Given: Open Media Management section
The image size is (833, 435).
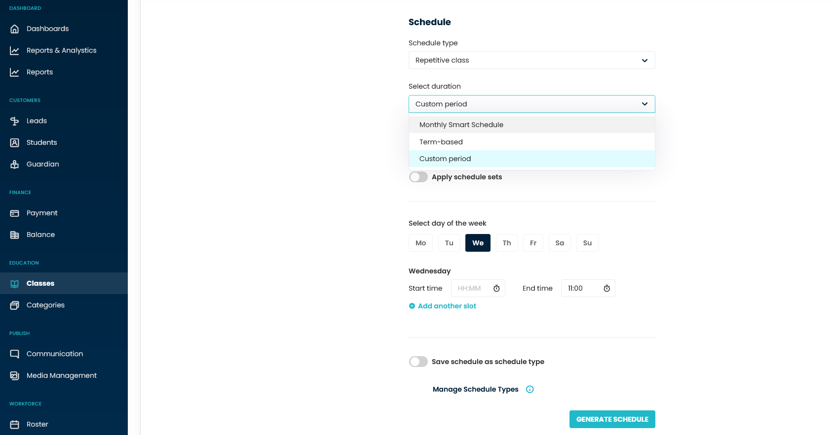Looking at the screenshot, I should tap(64, 375).
